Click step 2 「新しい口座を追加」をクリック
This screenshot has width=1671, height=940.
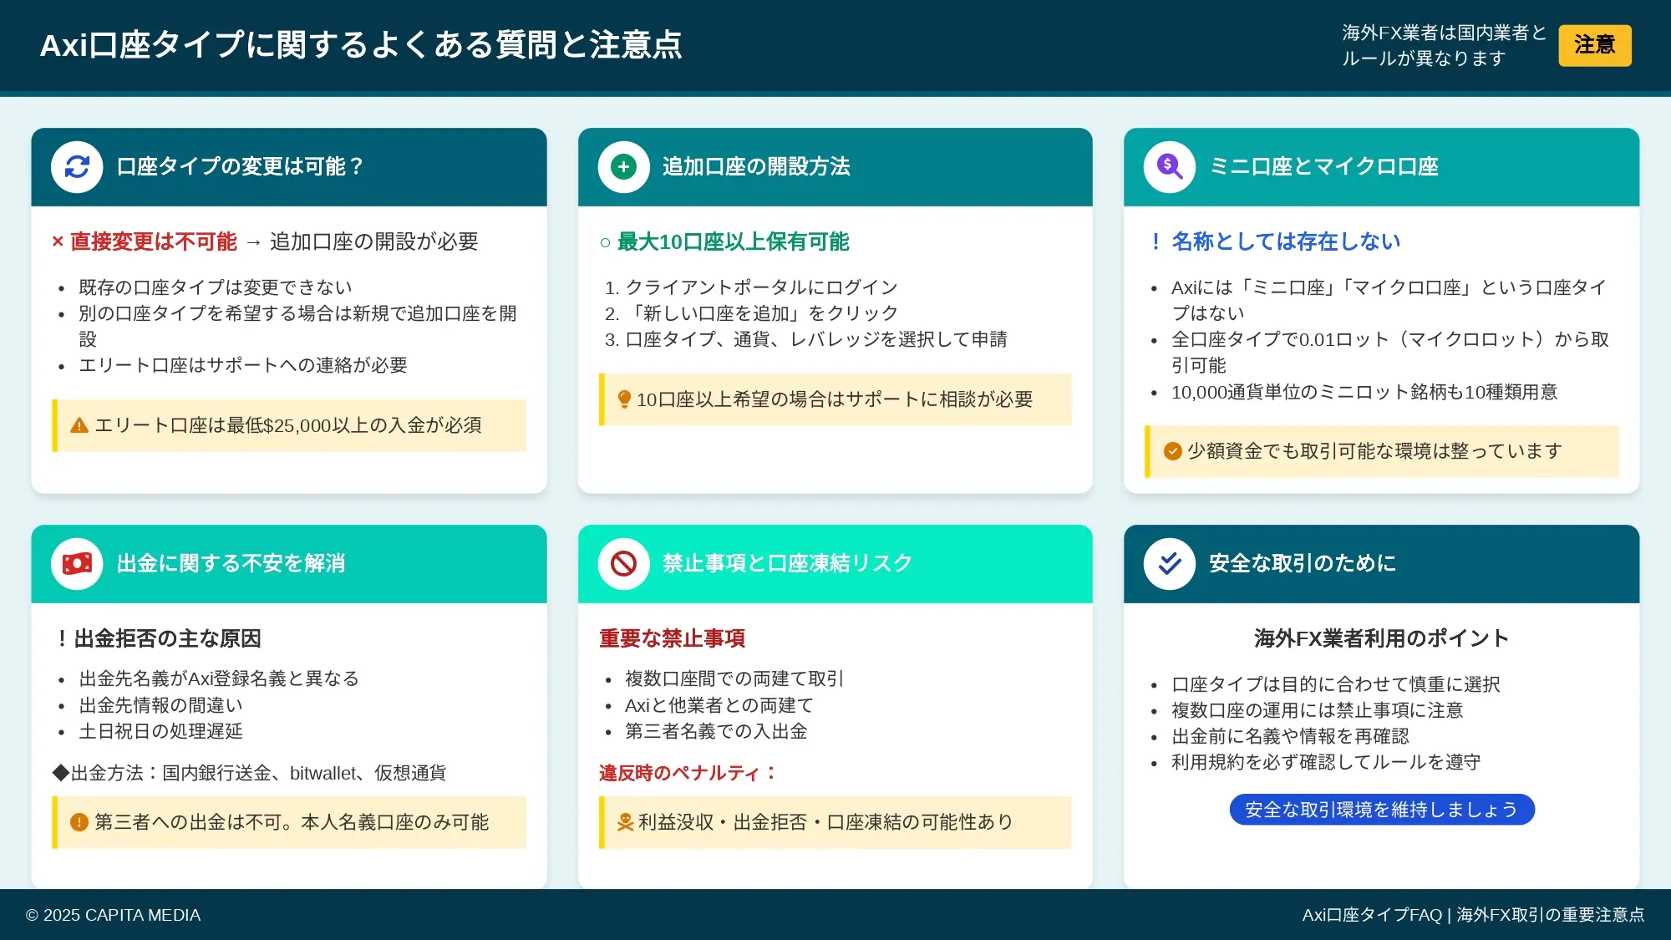click(x=761, y=313)
